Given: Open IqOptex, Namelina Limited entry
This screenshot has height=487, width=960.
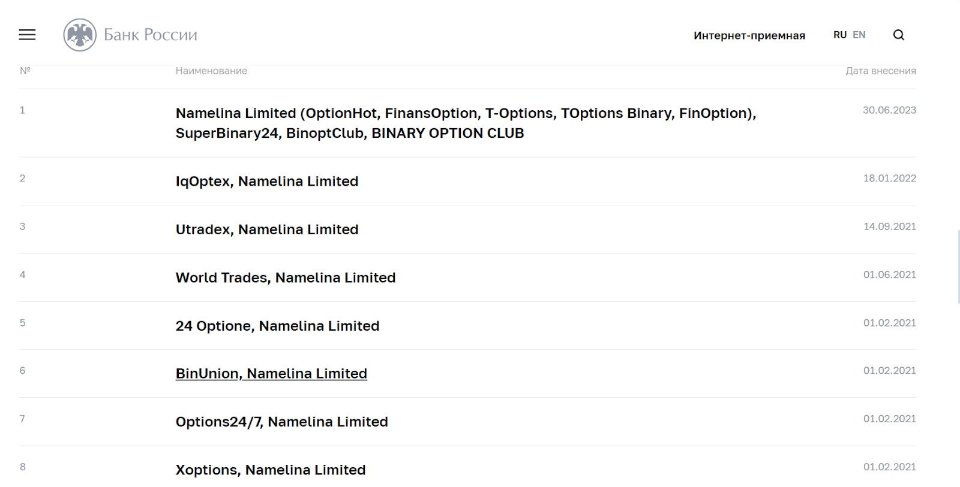Looking at the screenshot, I should pos(267,182).
